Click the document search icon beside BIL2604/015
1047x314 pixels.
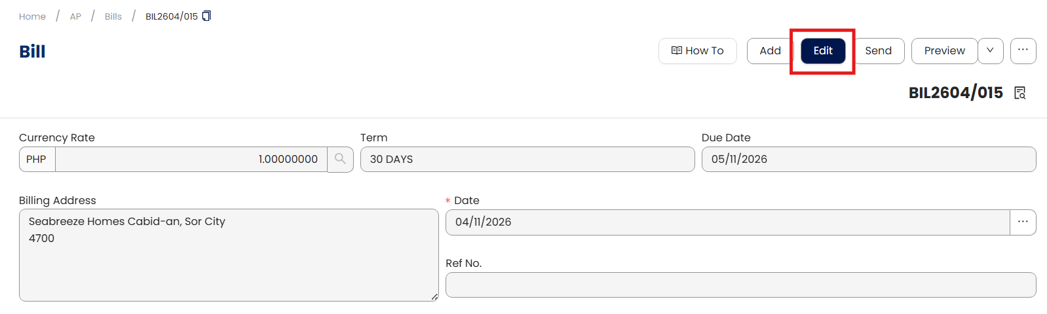coord(1019,93)
